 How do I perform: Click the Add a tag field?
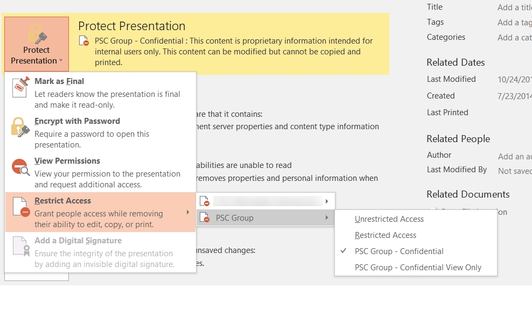[514, 23]
